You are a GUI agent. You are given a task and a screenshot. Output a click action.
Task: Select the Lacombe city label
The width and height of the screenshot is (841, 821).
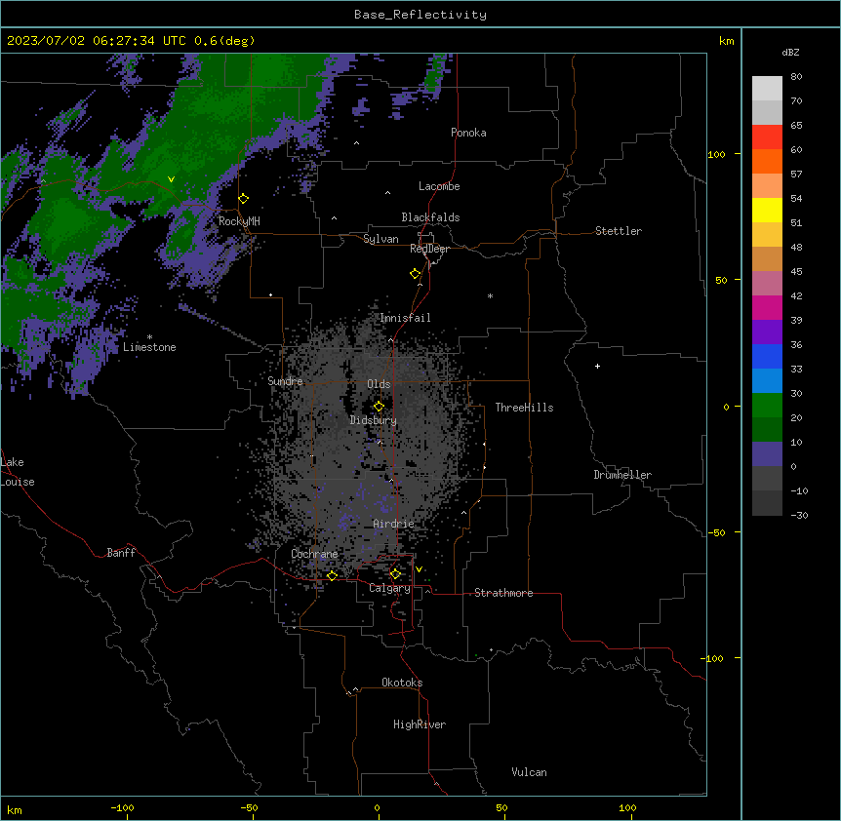click(x=439, y=186)
